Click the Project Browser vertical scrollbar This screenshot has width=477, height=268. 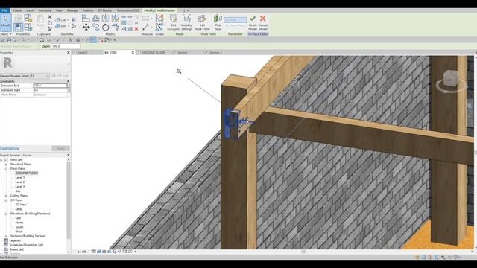pyautogui.click(x=69, y=200)
